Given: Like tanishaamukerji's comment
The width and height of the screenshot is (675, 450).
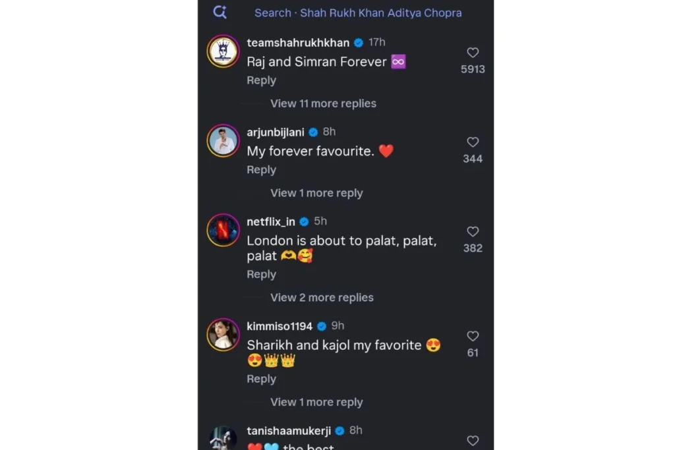Looking at the screenshot, I should click(473, 440).
